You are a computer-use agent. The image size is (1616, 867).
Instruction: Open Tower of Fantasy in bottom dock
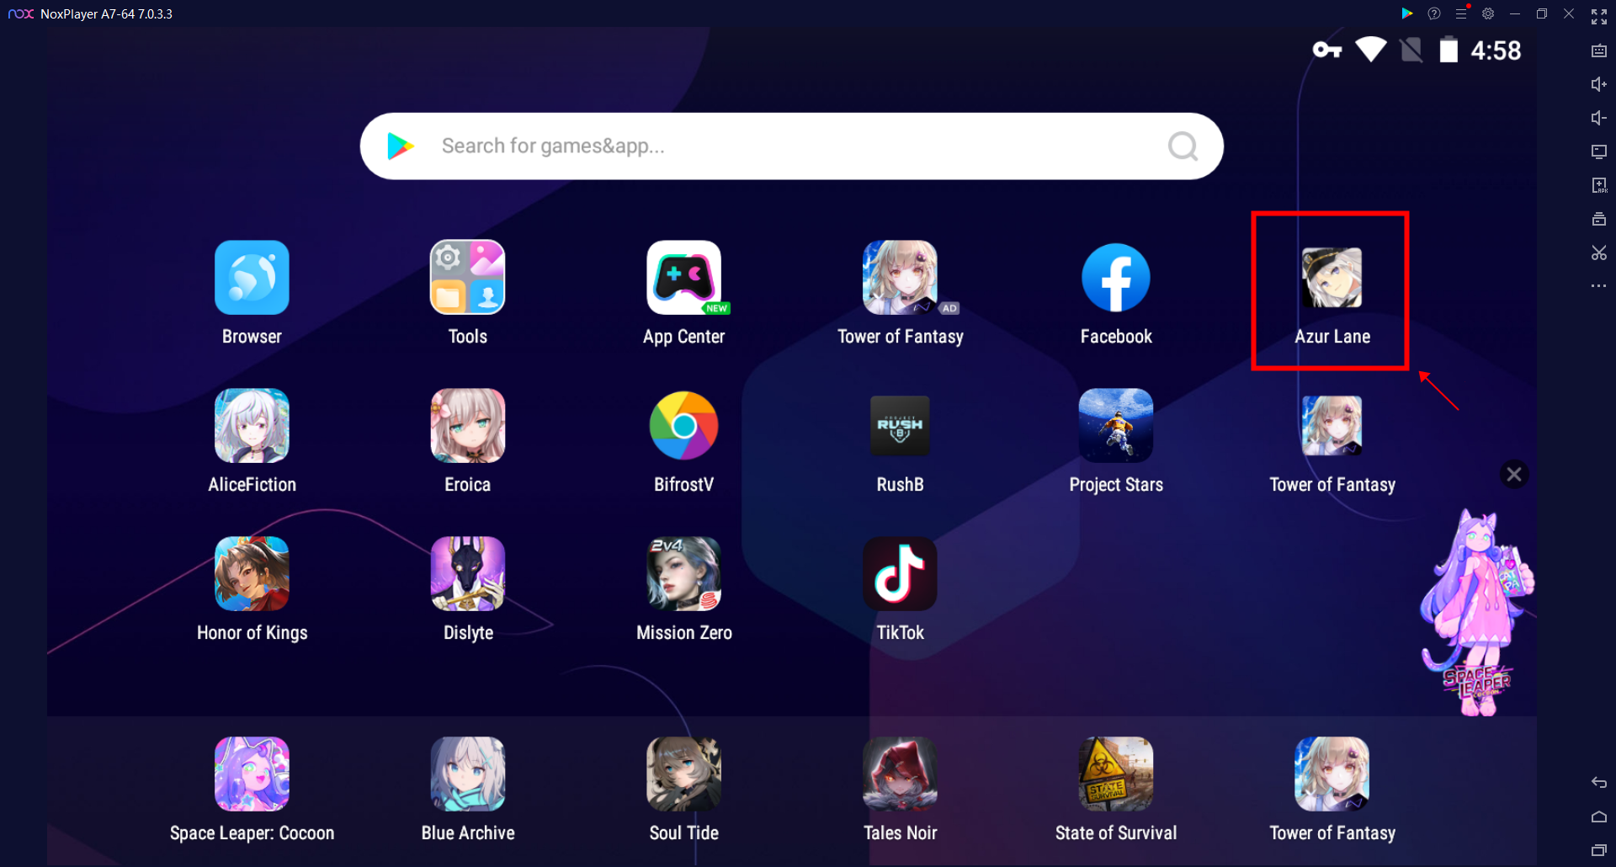tap(1332, 774)
